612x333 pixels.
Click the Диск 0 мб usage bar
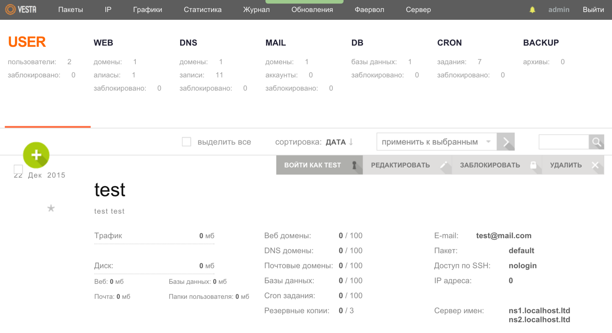point(154,267)
